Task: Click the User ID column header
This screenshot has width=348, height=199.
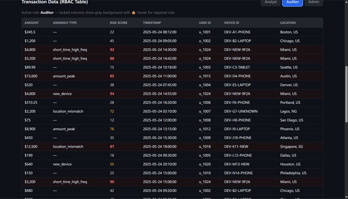Action: pos(205,23)
